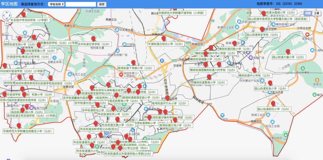The image size is (323, 160).
Task: Open the 布吉街道莲花小学（公办） label
Action: (x=90, y=142)
